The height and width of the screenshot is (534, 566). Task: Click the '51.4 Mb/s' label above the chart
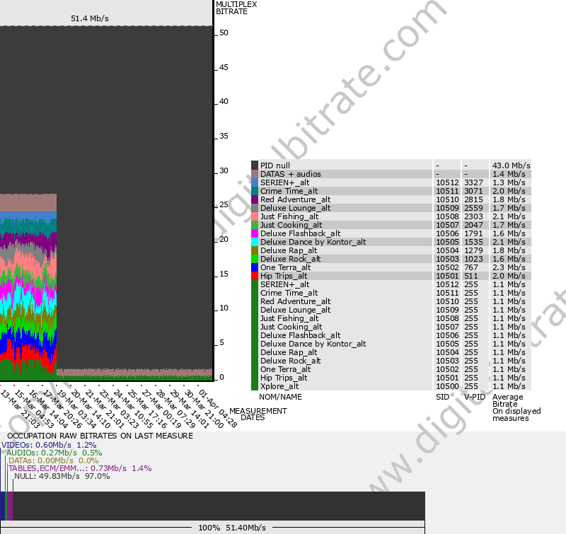pos(90,18)
